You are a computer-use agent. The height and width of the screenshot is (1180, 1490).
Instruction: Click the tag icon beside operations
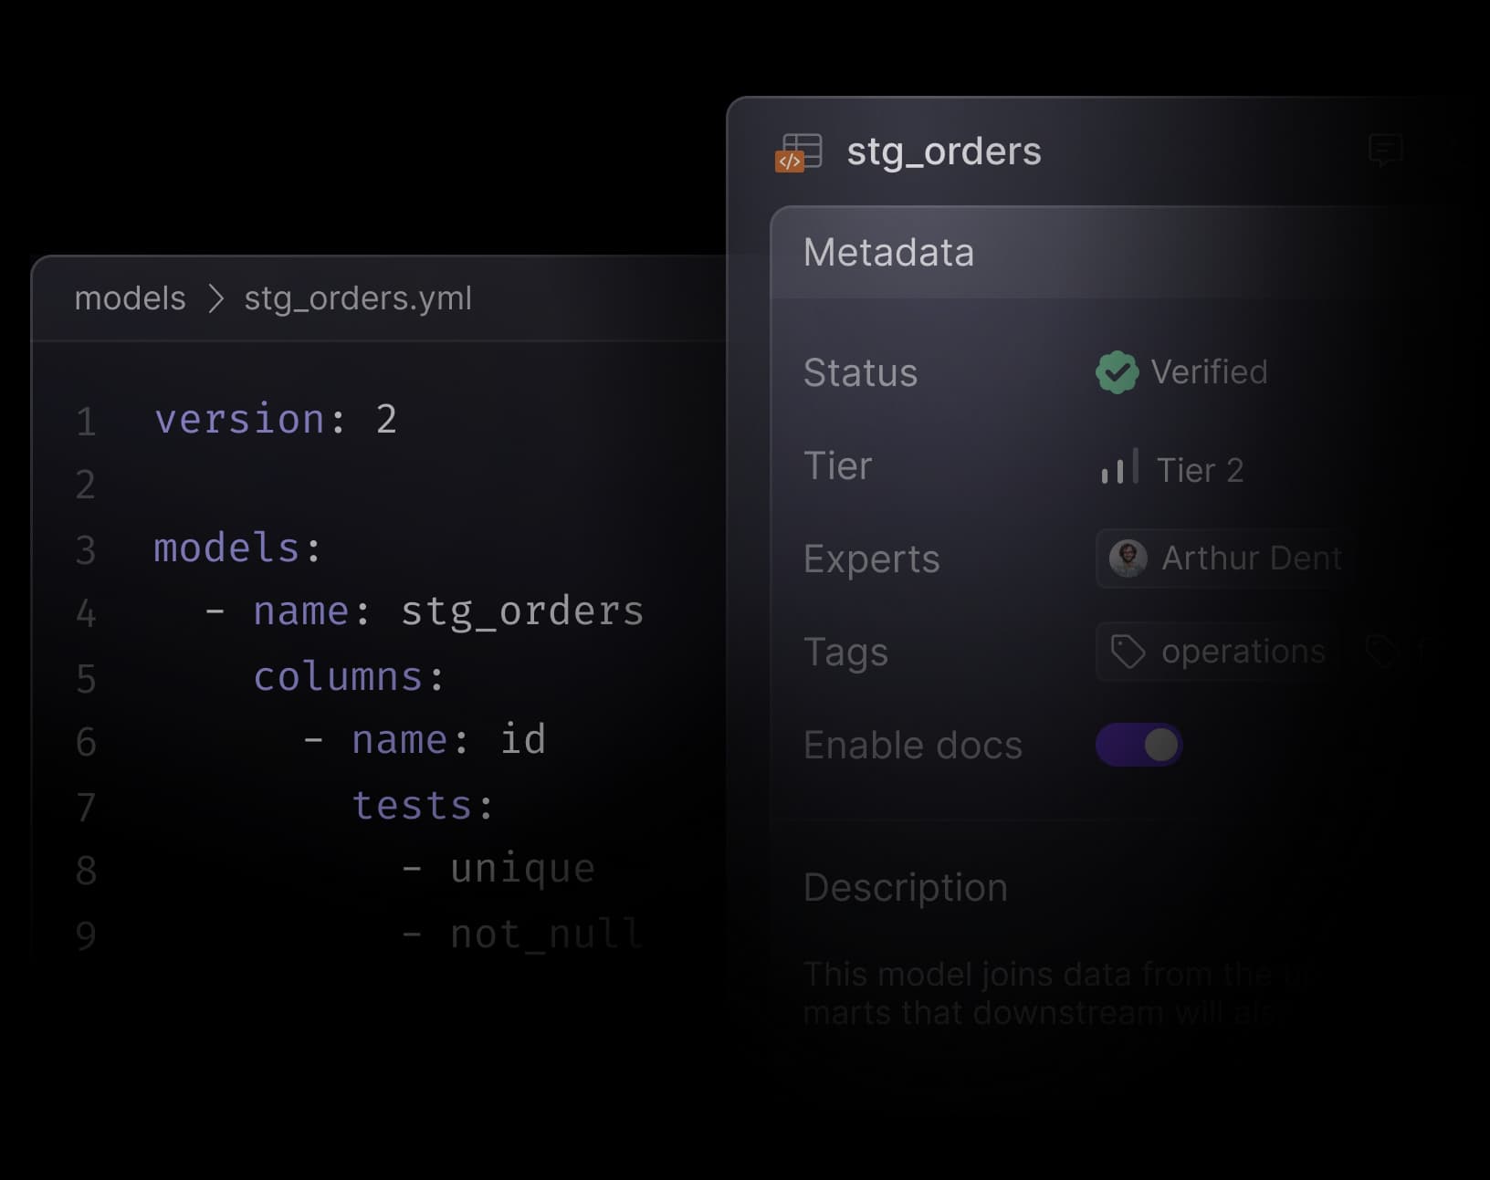pos(1128,652)
